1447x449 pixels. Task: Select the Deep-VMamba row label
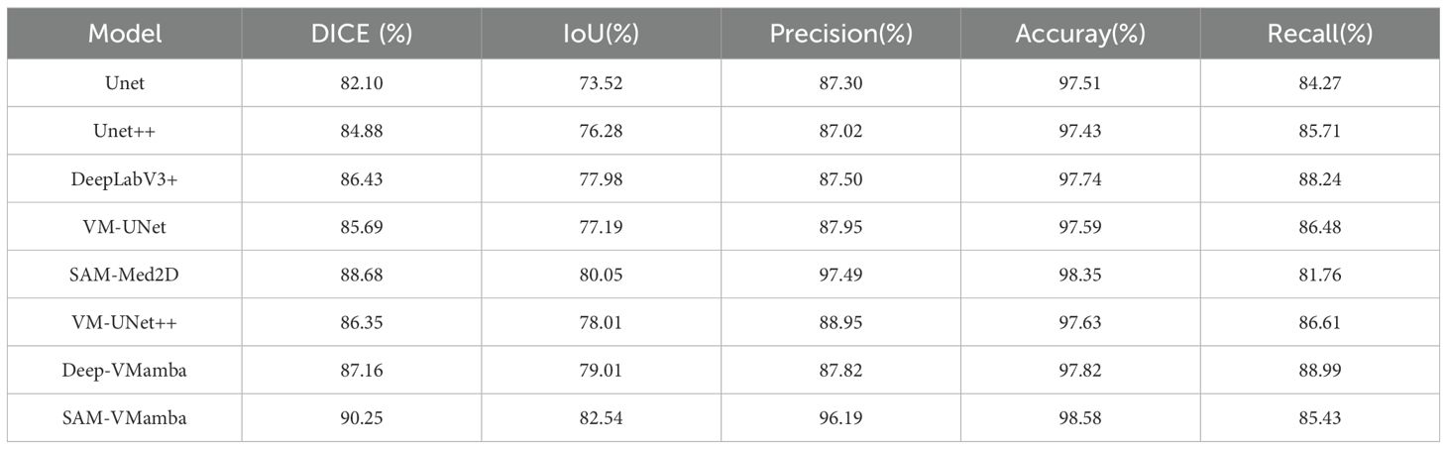coord(125,370)
